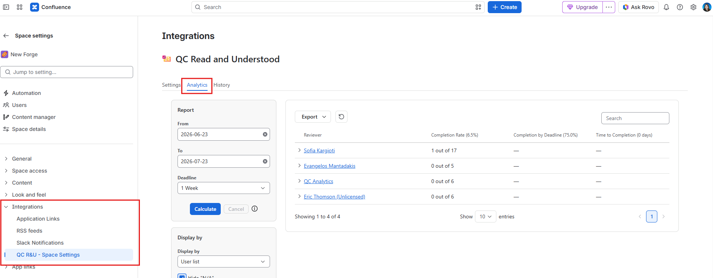This screenshot has height=278, width=713.
Task: Open the more options ellipsis beside Upgrade
Action: click(x=609, y=7)
